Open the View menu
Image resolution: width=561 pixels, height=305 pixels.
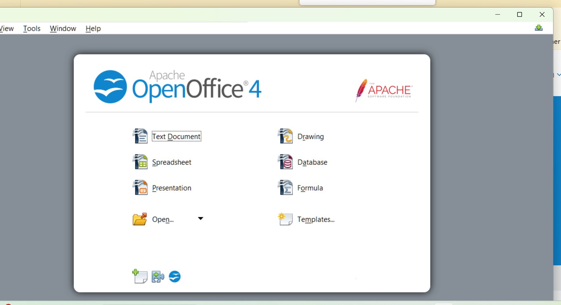(x=7, y=28)
